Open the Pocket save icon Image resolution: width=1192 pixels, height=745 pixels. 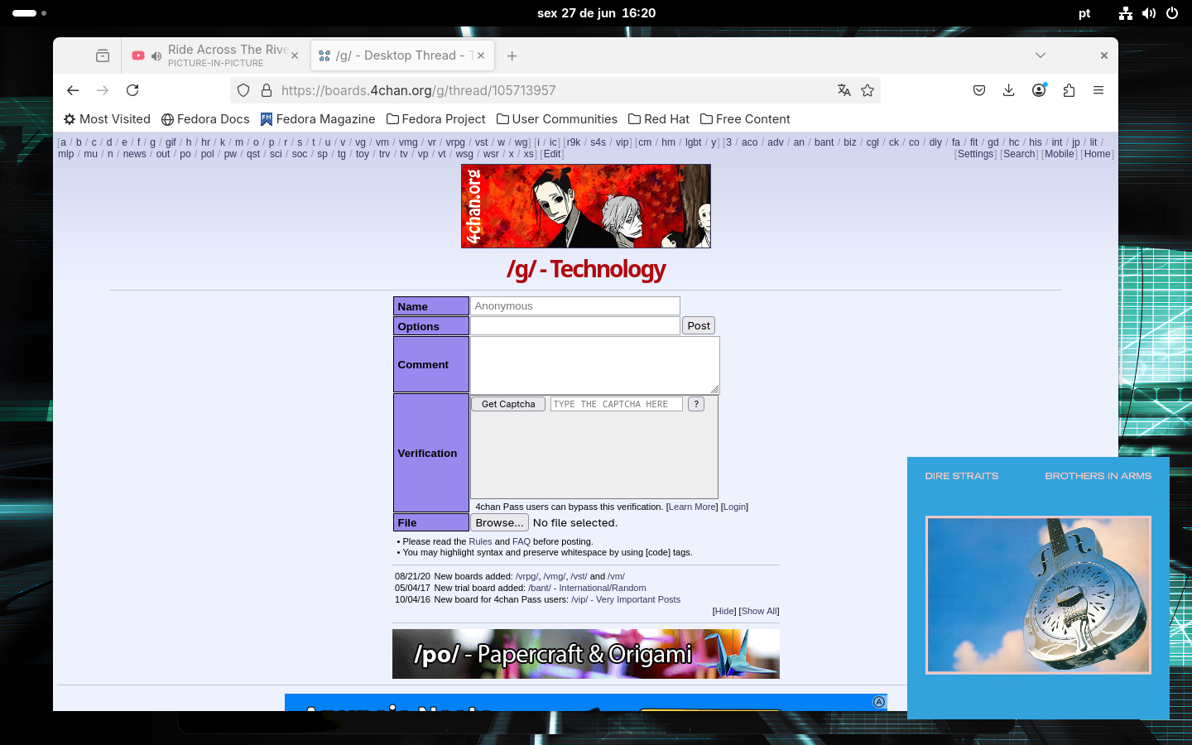point(979,90)
